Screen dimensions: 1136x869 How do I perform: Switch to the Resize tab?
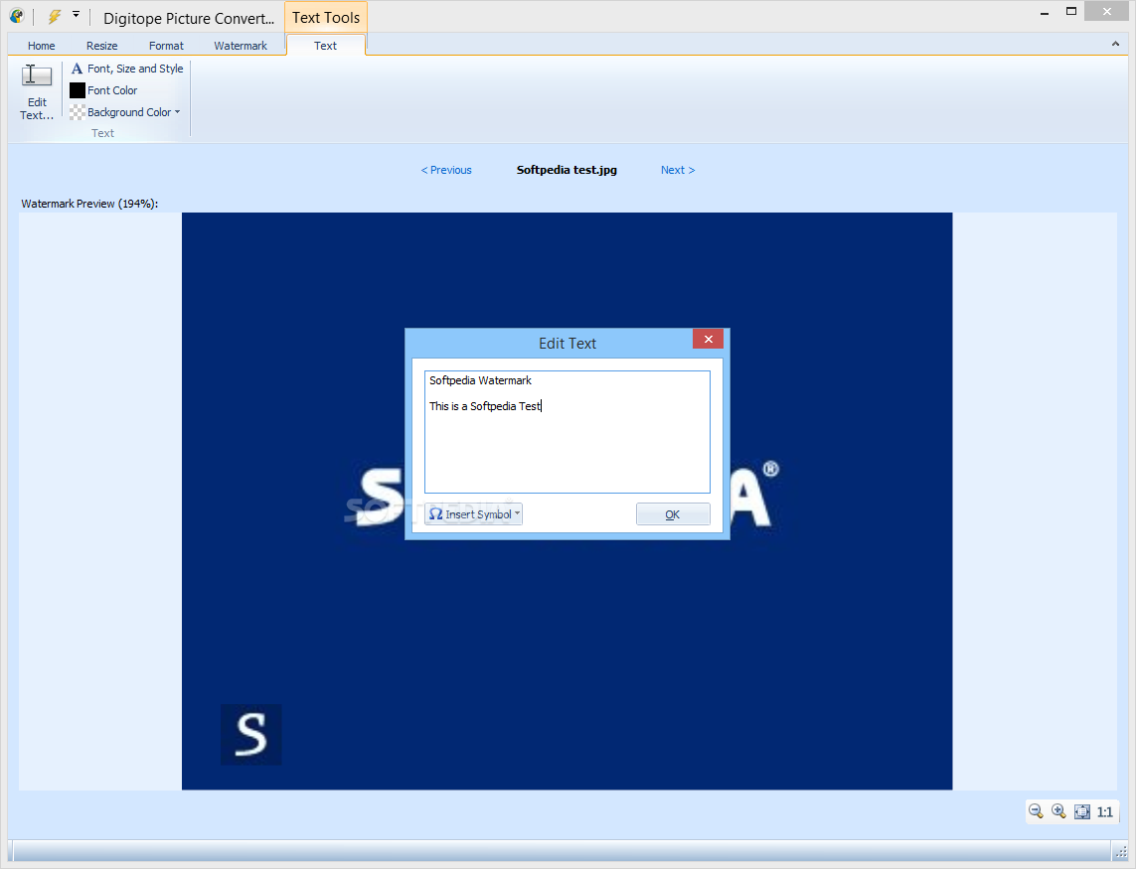tap(102, 46)
